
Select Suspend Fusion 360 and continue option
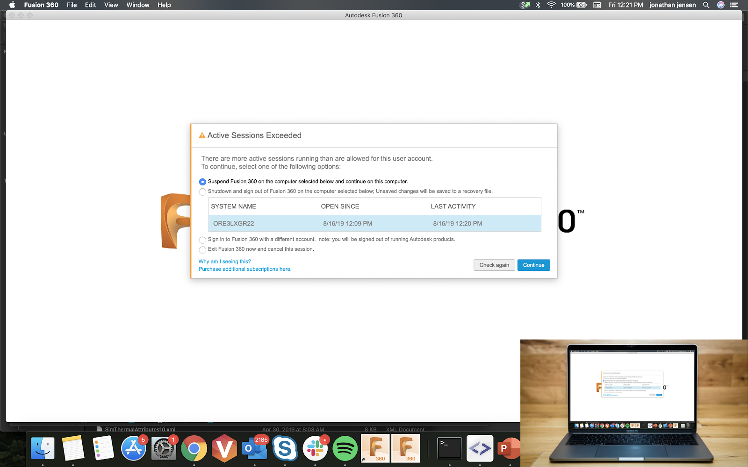pyautogui.click(x=202, y=182)
